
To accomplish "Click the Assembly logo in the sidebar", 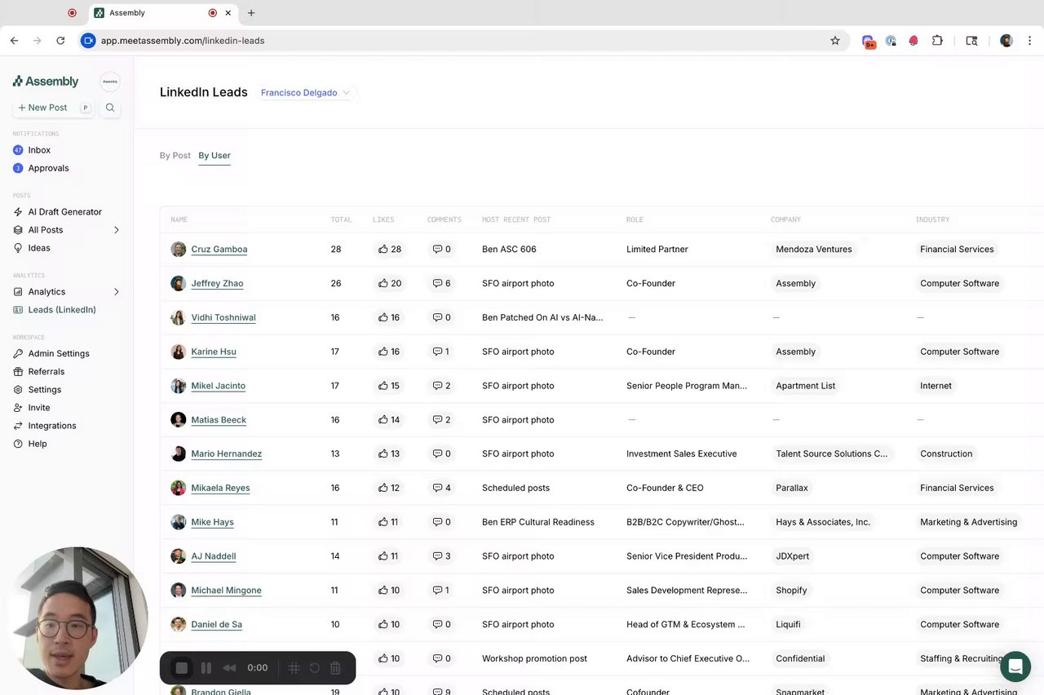I will click(x=46, y=82).
